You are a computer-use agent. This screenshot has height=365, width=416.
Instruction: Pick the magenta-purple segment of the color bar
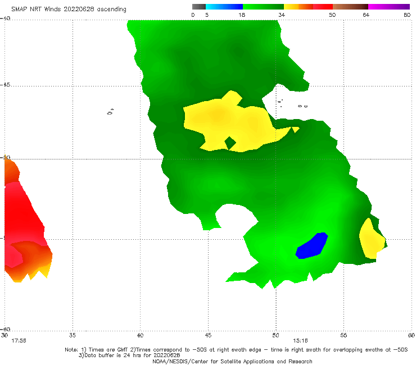(x=389, y=7)
